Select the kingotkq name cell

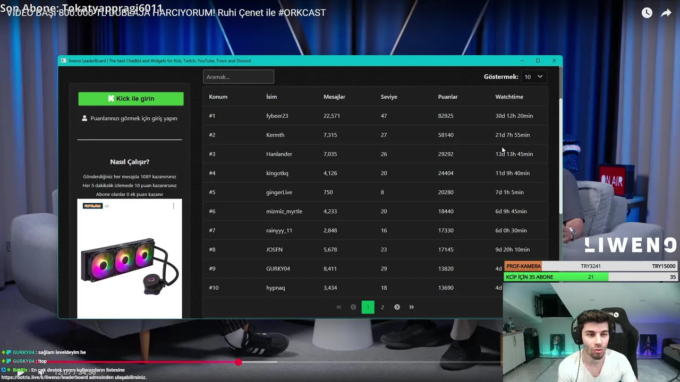(x=277, y=173)
